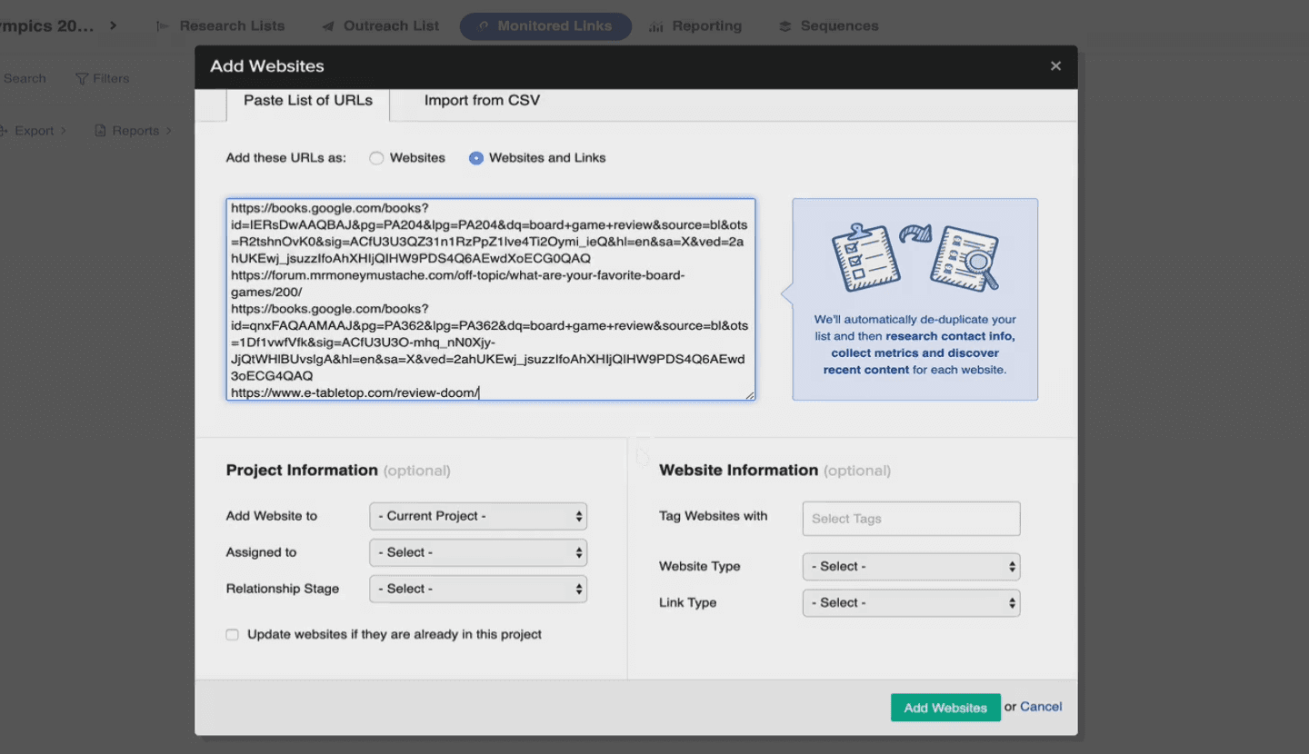Enable Update websites if already in project
The image size is (1309, 754).
pos(233,635)
